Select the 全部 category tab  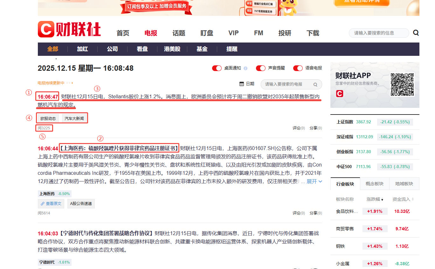53,49
